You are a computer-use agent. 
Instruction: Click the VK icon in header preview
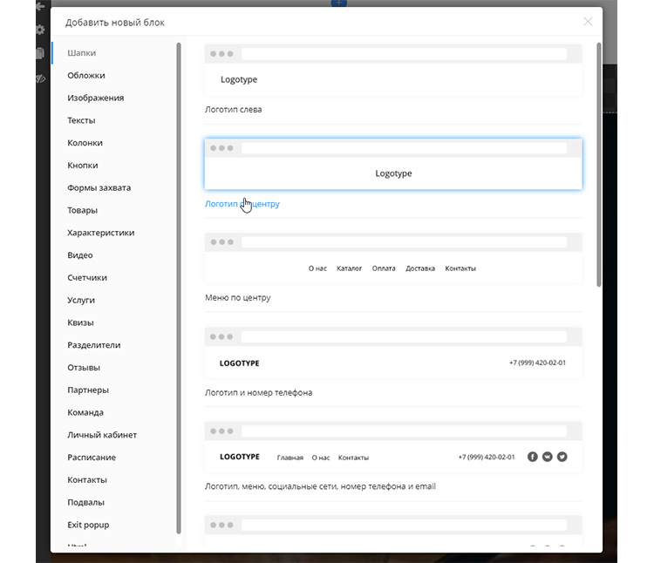[548, 457]
